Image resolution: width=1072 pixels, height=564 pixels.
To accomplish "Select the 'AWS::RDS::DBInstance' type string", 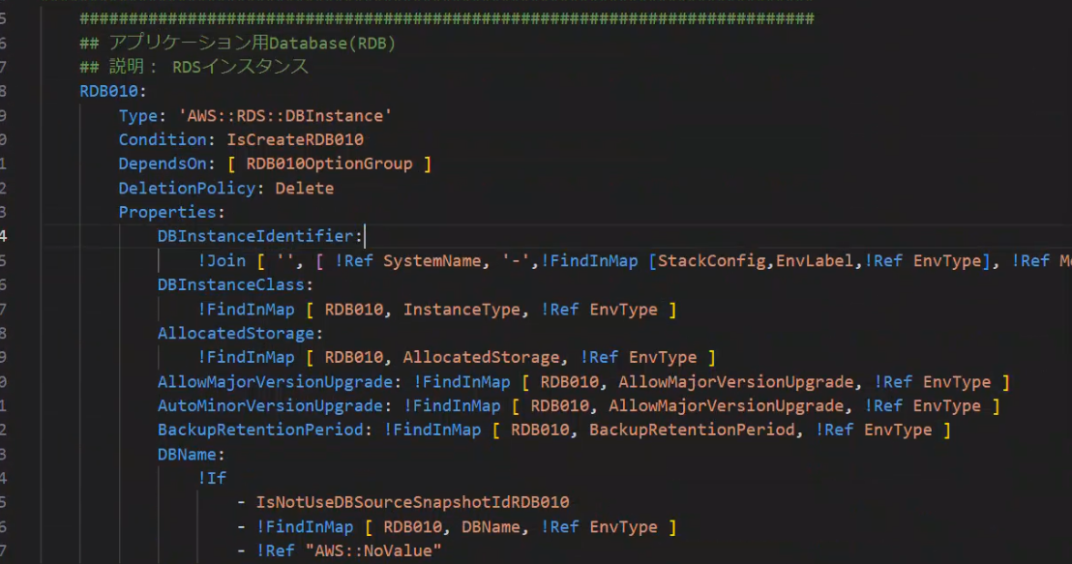I will coord(285,115).
